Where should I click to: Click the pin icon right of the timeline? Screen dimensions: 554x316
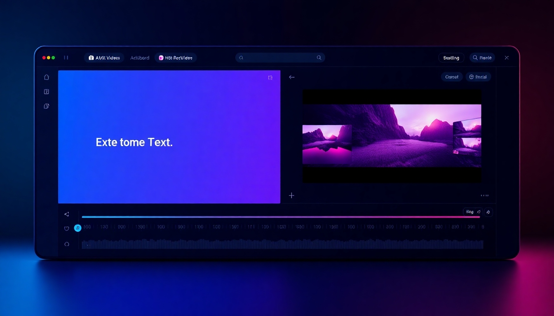click(488, 212)
